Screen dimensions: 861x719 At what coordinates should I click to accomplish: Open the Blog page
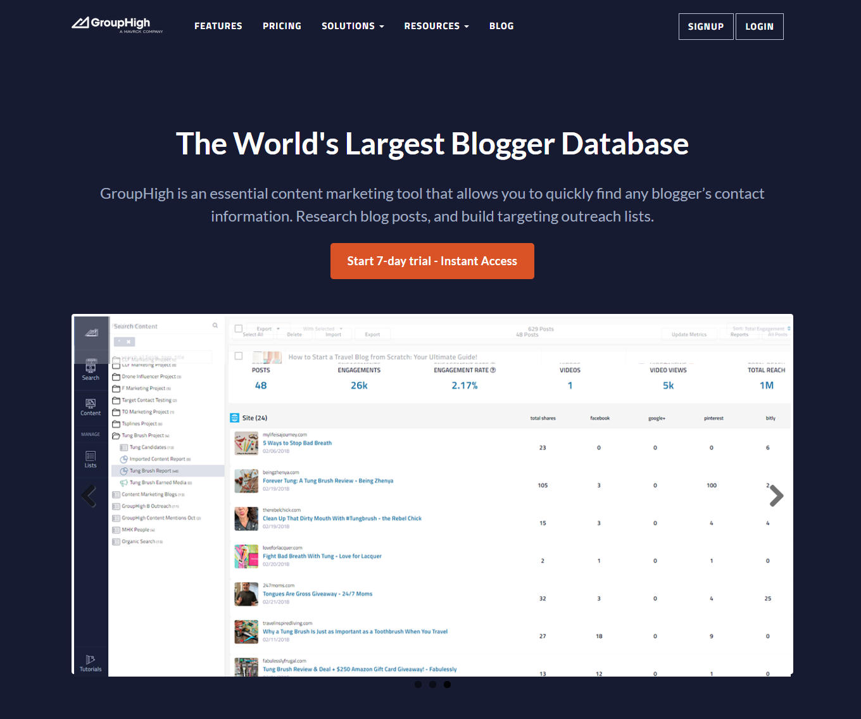501,26
